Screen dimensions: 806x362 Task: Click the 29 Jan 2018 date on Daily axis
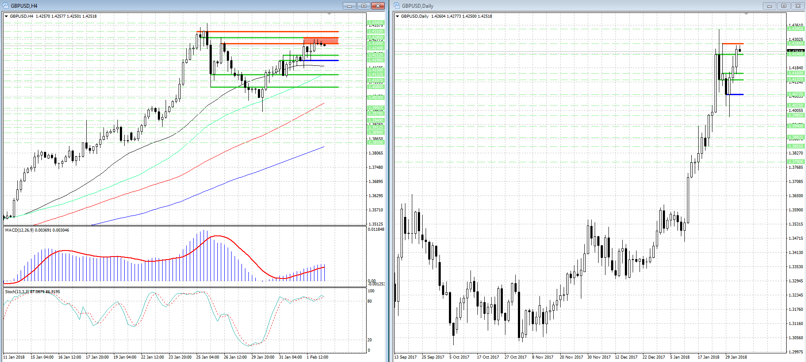pyautogui.click(x=736, y=357)
